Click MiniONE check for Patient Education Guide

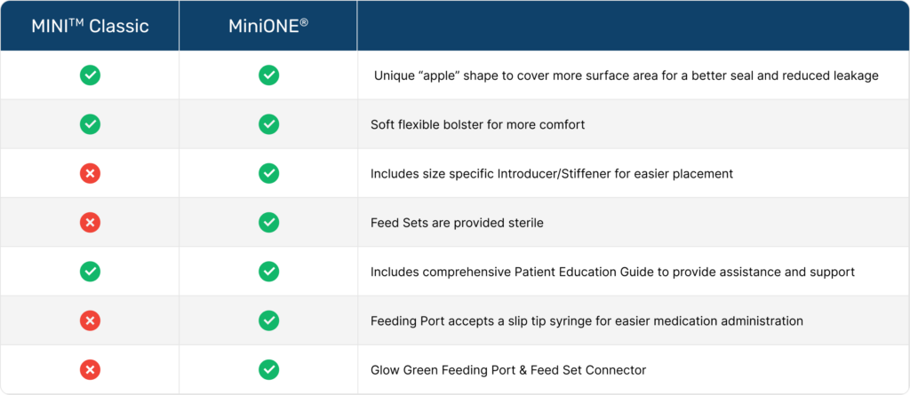click(268, 272)
